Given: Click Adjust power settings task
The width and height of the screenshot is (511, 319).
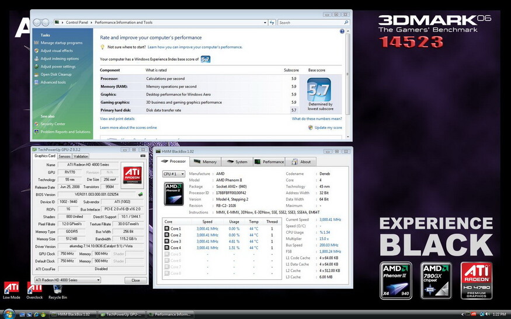Looking at the screenshot, I should click(x=58, y=66).
